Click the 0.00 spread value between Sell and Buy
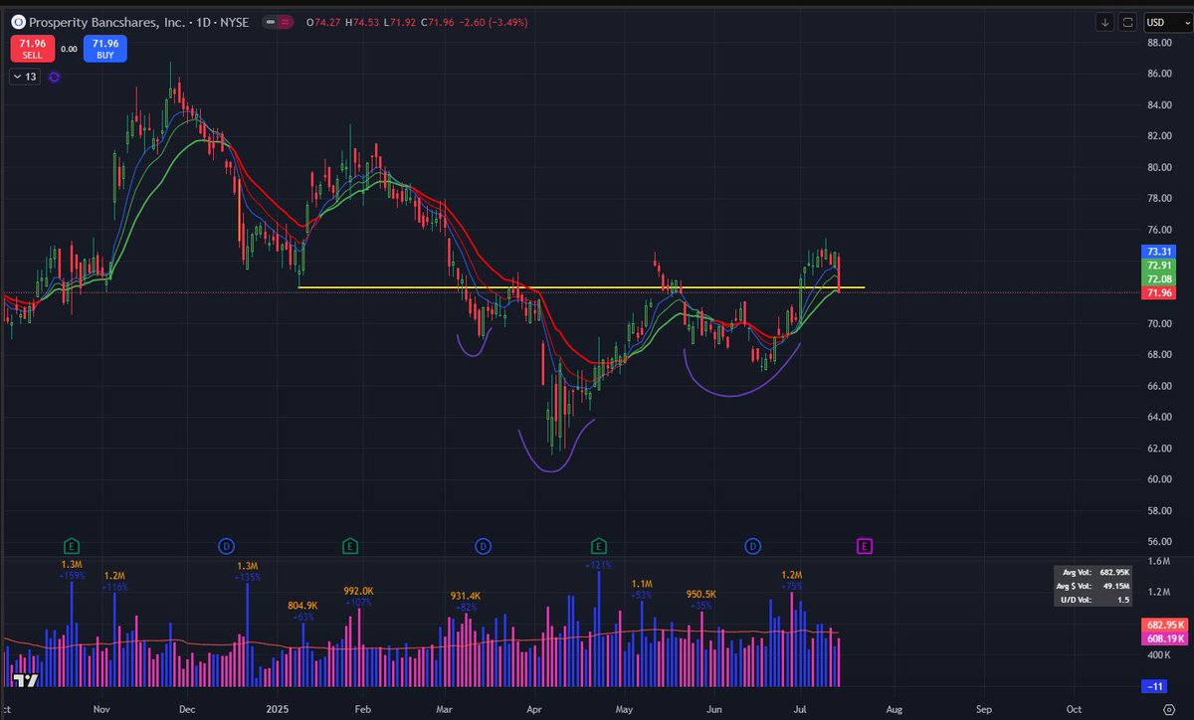The width and height of the screenshot is (1194, 720). pyautogui.click(x=69, y=49)
